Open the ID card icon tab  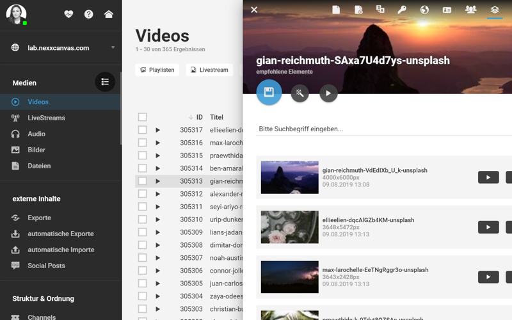(447, 10)
